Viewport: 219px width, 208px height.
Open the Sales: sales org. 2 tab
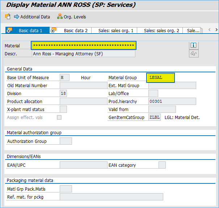click(x=161, y=31)
